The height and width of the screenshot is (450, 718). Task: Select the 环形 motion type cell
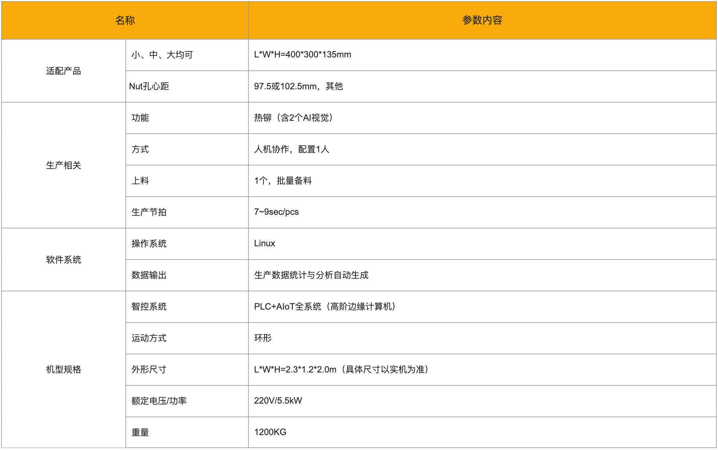tap(263, 338)
